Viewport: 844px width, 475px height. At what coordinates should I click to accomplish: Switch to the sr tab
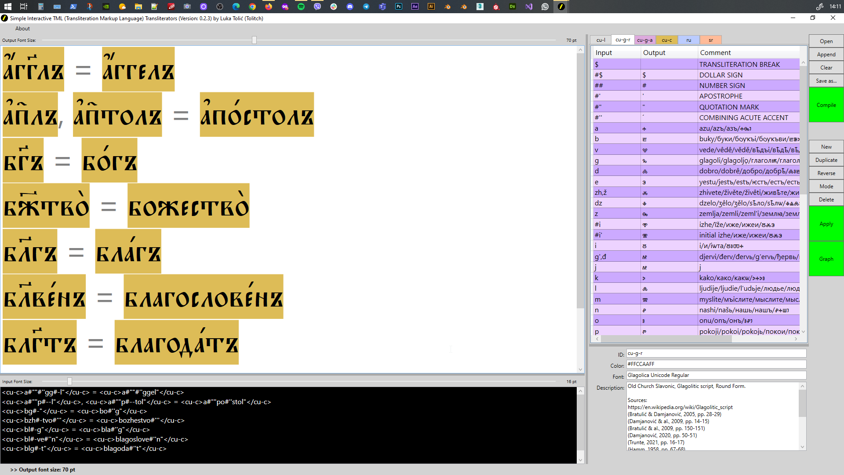(x=710, y=40)
